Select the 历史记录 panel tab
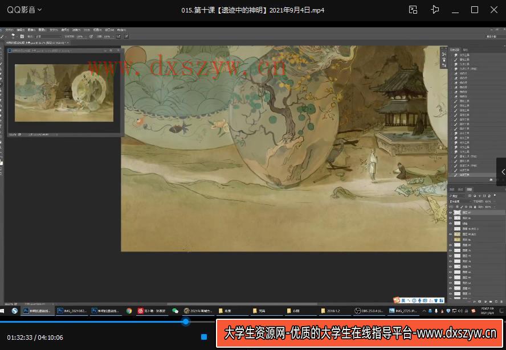 pos(454,50)
